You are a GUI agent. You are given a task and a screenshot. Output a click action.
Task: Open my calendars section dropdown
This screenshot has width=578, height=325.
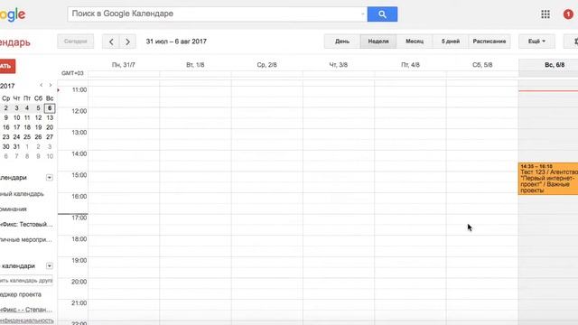[50, 178]
